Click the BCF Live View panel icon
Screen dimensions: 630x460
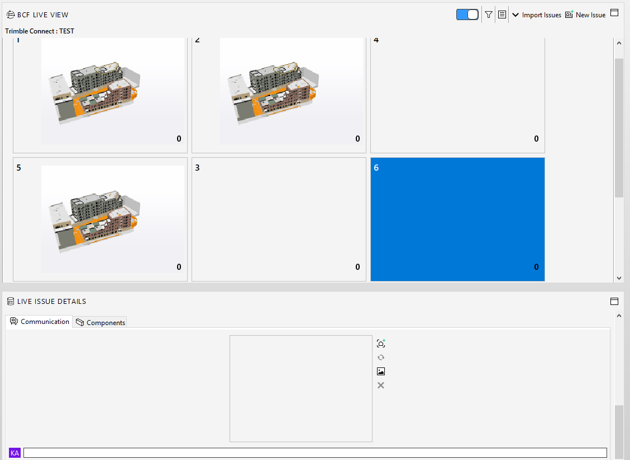click(11, 15)
